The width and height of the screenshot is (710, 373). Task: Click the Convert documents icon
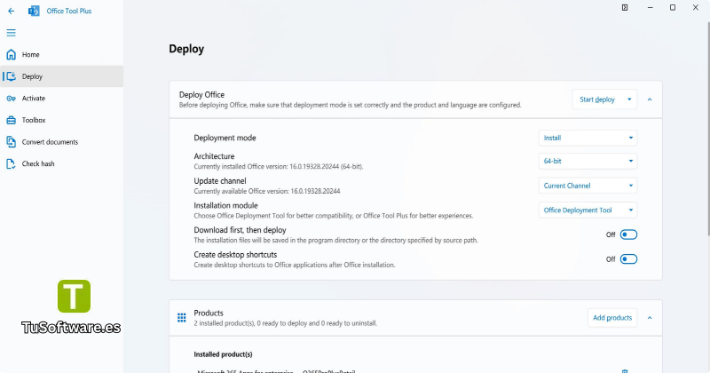pos(12,142)
